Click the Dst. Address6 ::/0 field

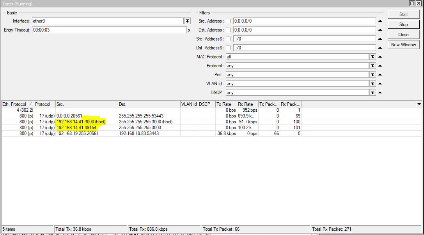point(304,48)
